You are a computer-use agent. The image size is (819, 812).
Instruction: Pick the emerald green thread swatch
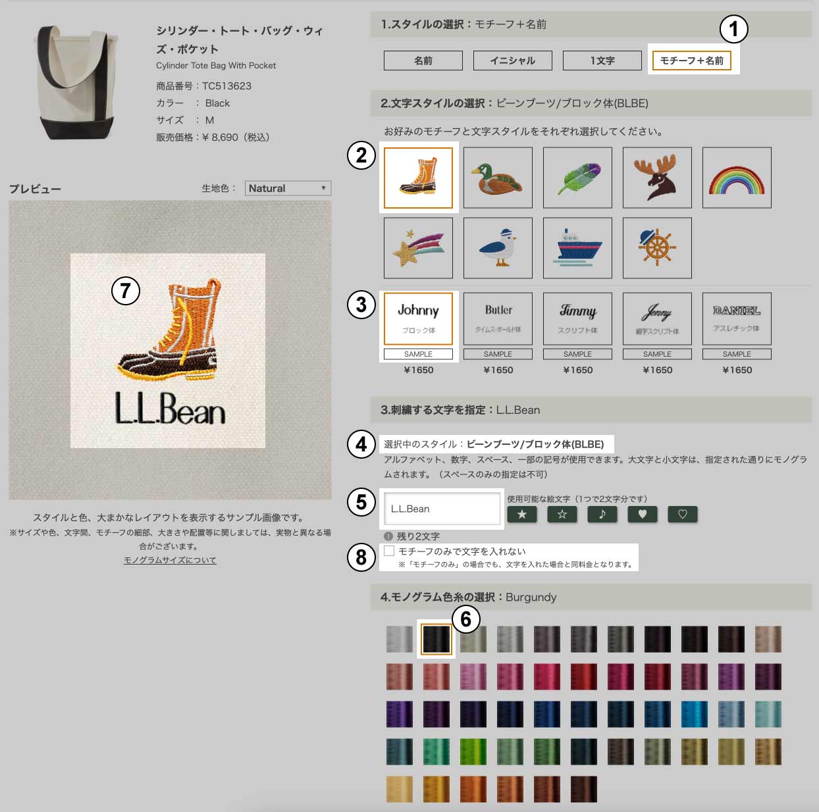[436, 751]
